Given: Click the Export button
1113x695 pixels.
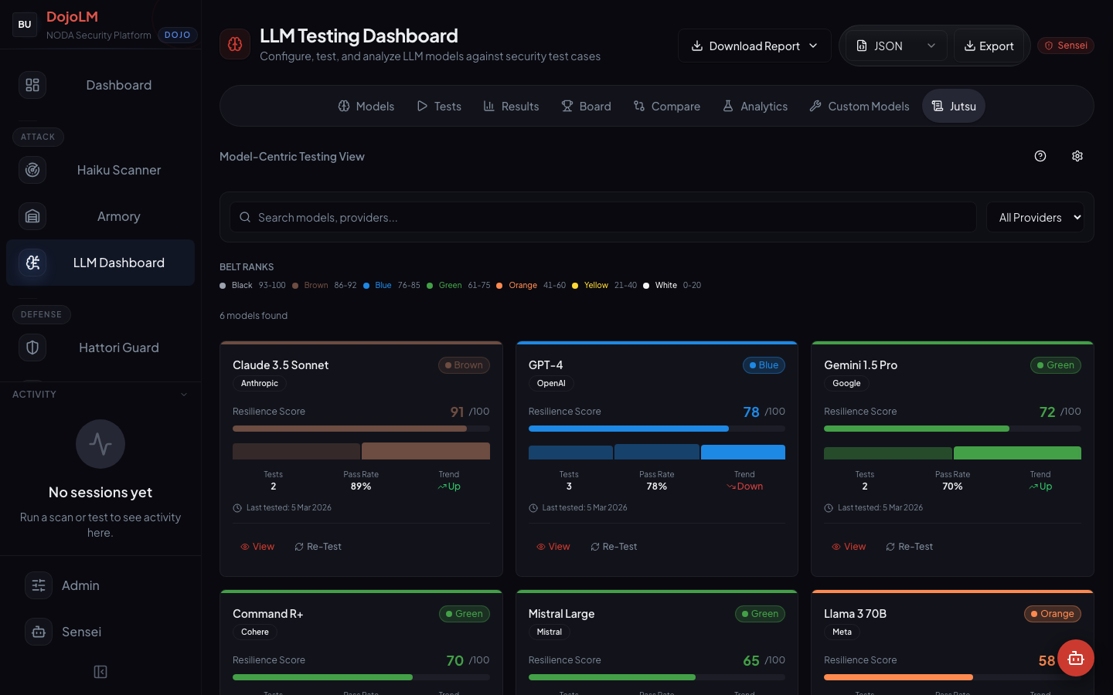Looking at the screenshot, I should click(989, 46).
